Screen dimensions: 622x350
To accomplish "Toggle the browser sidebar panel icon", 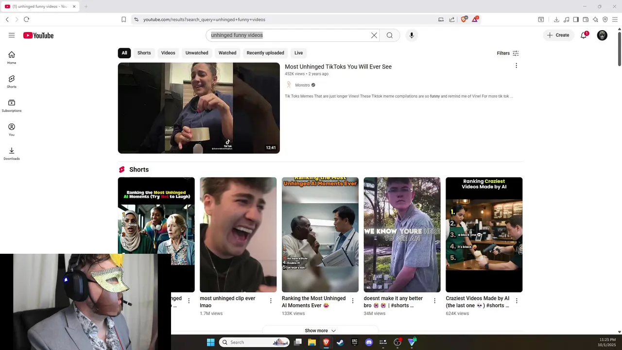I will click(x=576, y=19).
